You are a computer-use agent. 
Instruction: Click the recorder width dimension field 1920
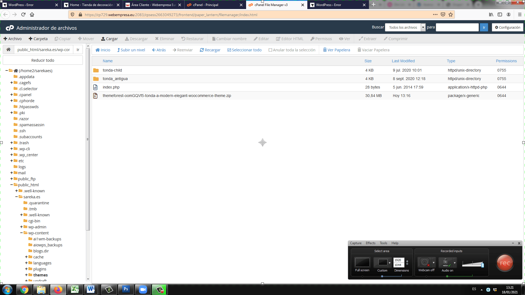tap(399, 260)
